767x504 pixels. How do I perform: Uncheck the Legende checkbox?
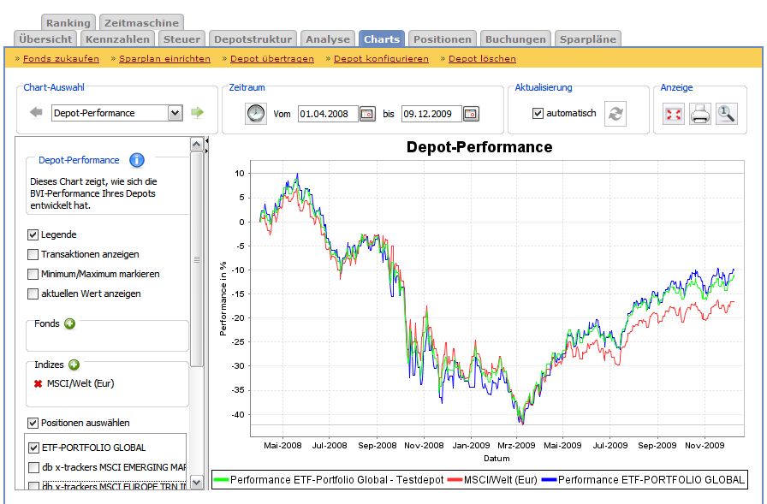(x=33, y=234)
